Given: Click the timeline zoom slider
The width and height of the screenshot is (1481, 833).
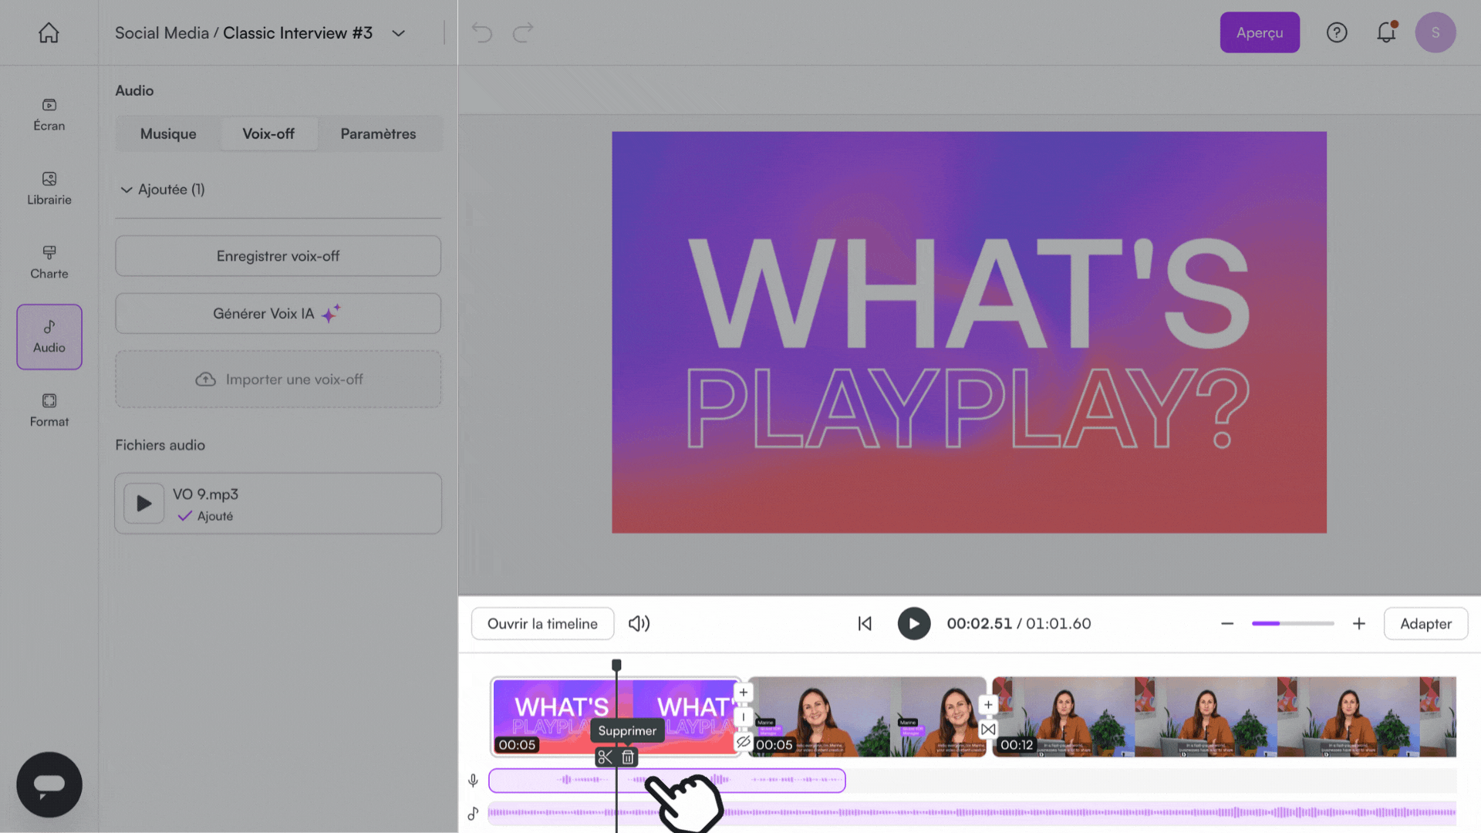Looking at the screenshot, I should [1293, 623].
